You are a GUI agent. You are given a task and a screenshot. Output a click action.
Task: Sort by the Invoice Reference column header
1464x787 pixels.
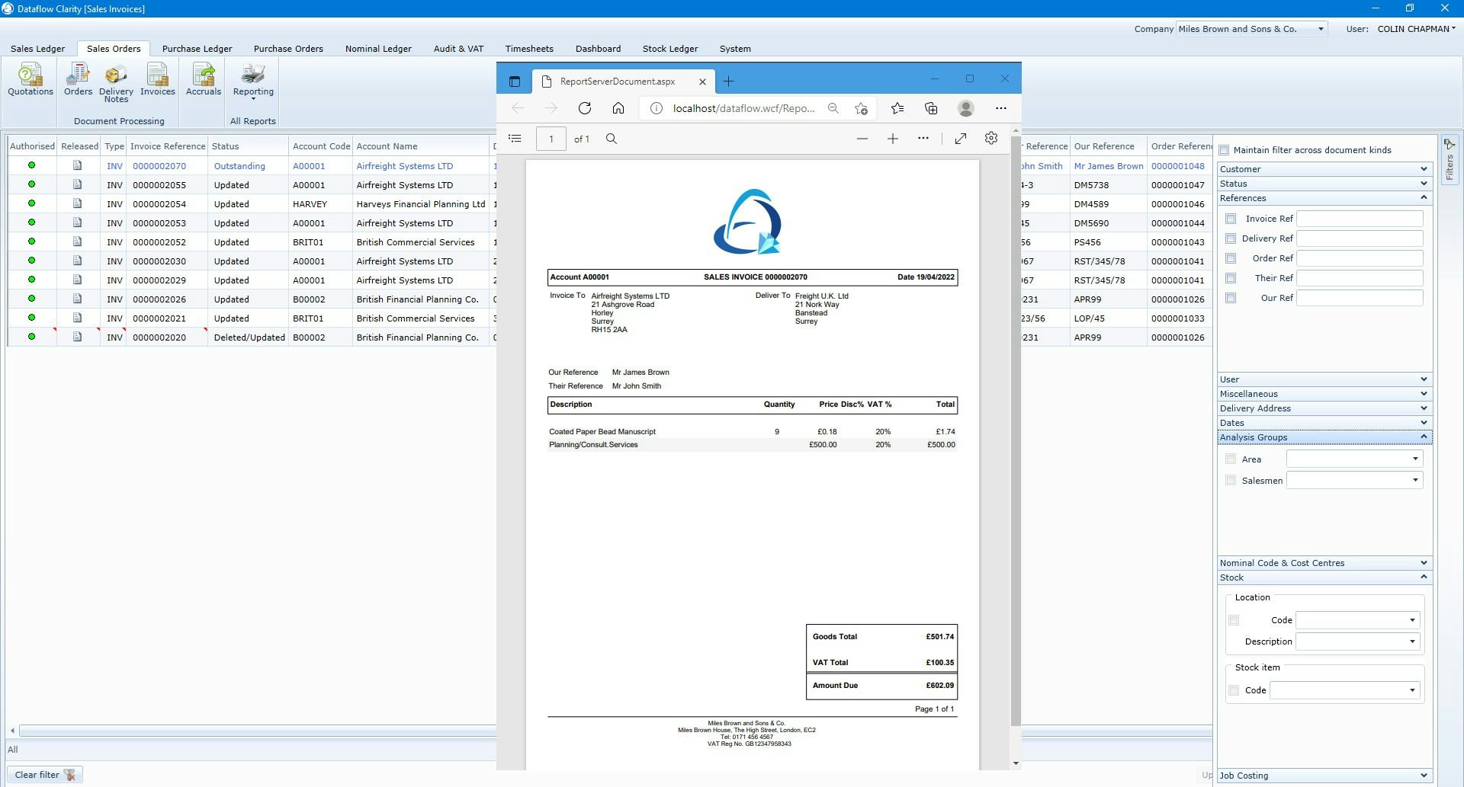(x=168, y=146)
